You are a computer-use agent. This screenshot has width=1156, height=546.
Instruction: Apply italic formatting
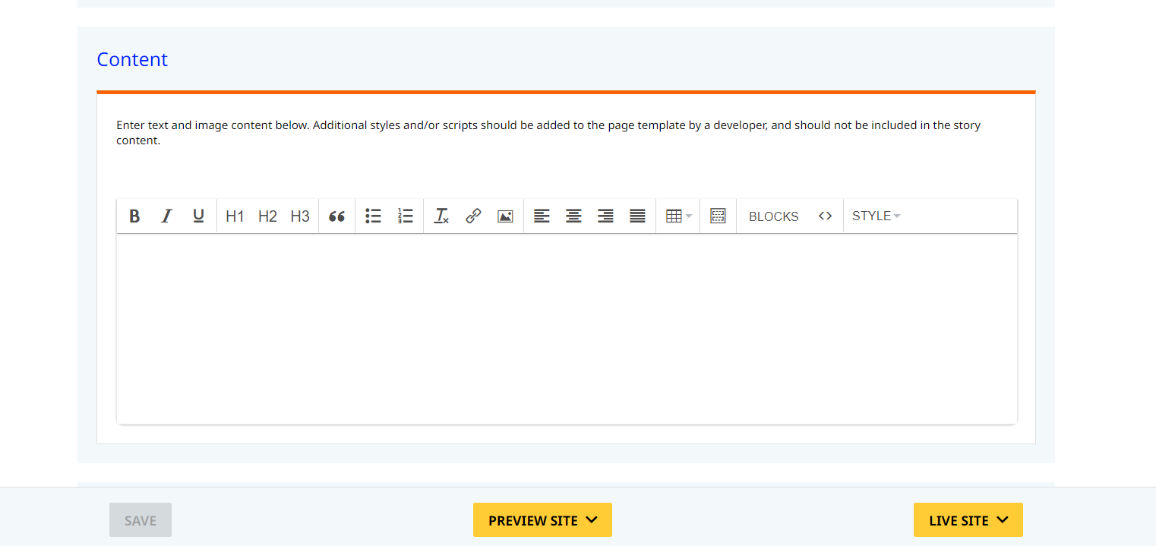(166, 216)
